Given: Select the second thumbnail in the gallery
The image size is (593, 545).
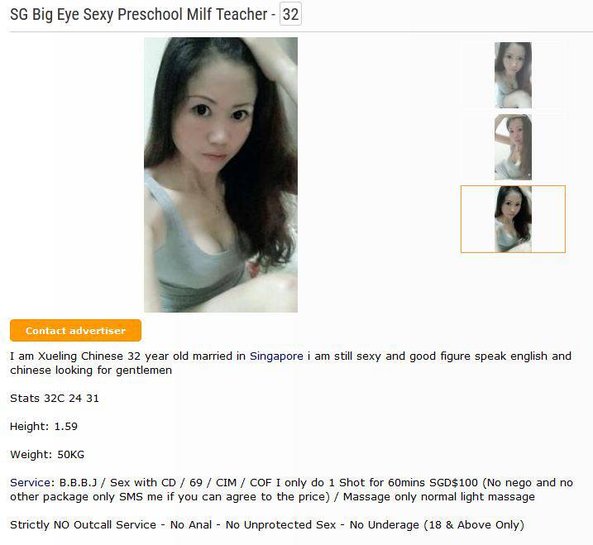Looking at the screenshot, I should click(513, 147).
